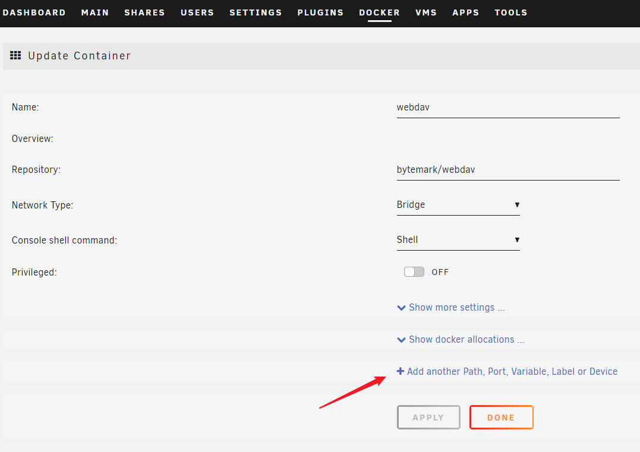Expand Show docker allocations

click(x=466, y=340)
